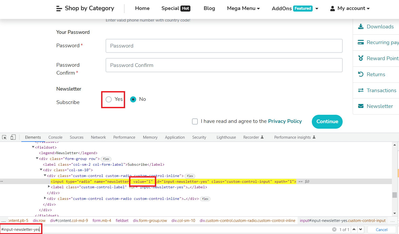Expand the Mega Menu dropdown

click(243, 8)
